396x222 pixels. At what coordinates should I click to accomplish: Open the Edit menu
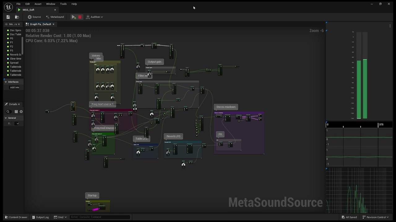point(28,4)
